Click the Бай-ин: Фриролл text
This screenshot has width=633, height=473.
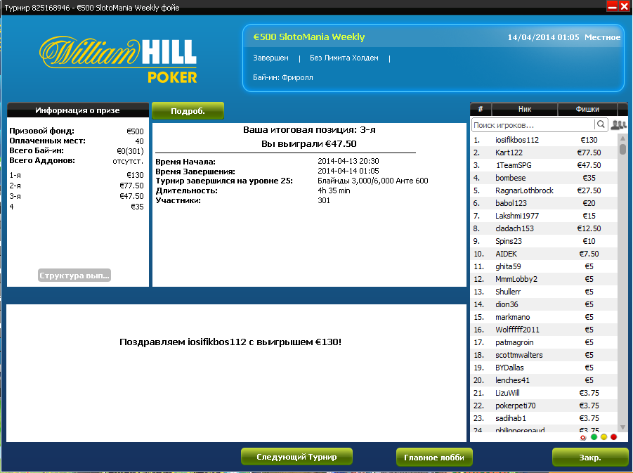tap(283, 77)
